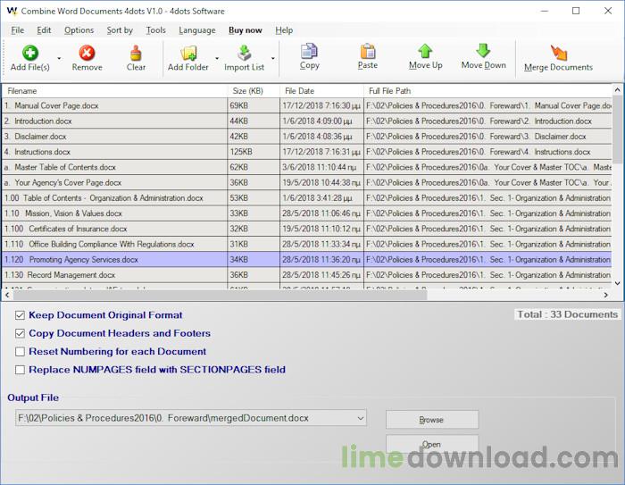Viewport: 625px width, 485px height.
Task: Click the Clear brush icon
Action: point(136,53)
